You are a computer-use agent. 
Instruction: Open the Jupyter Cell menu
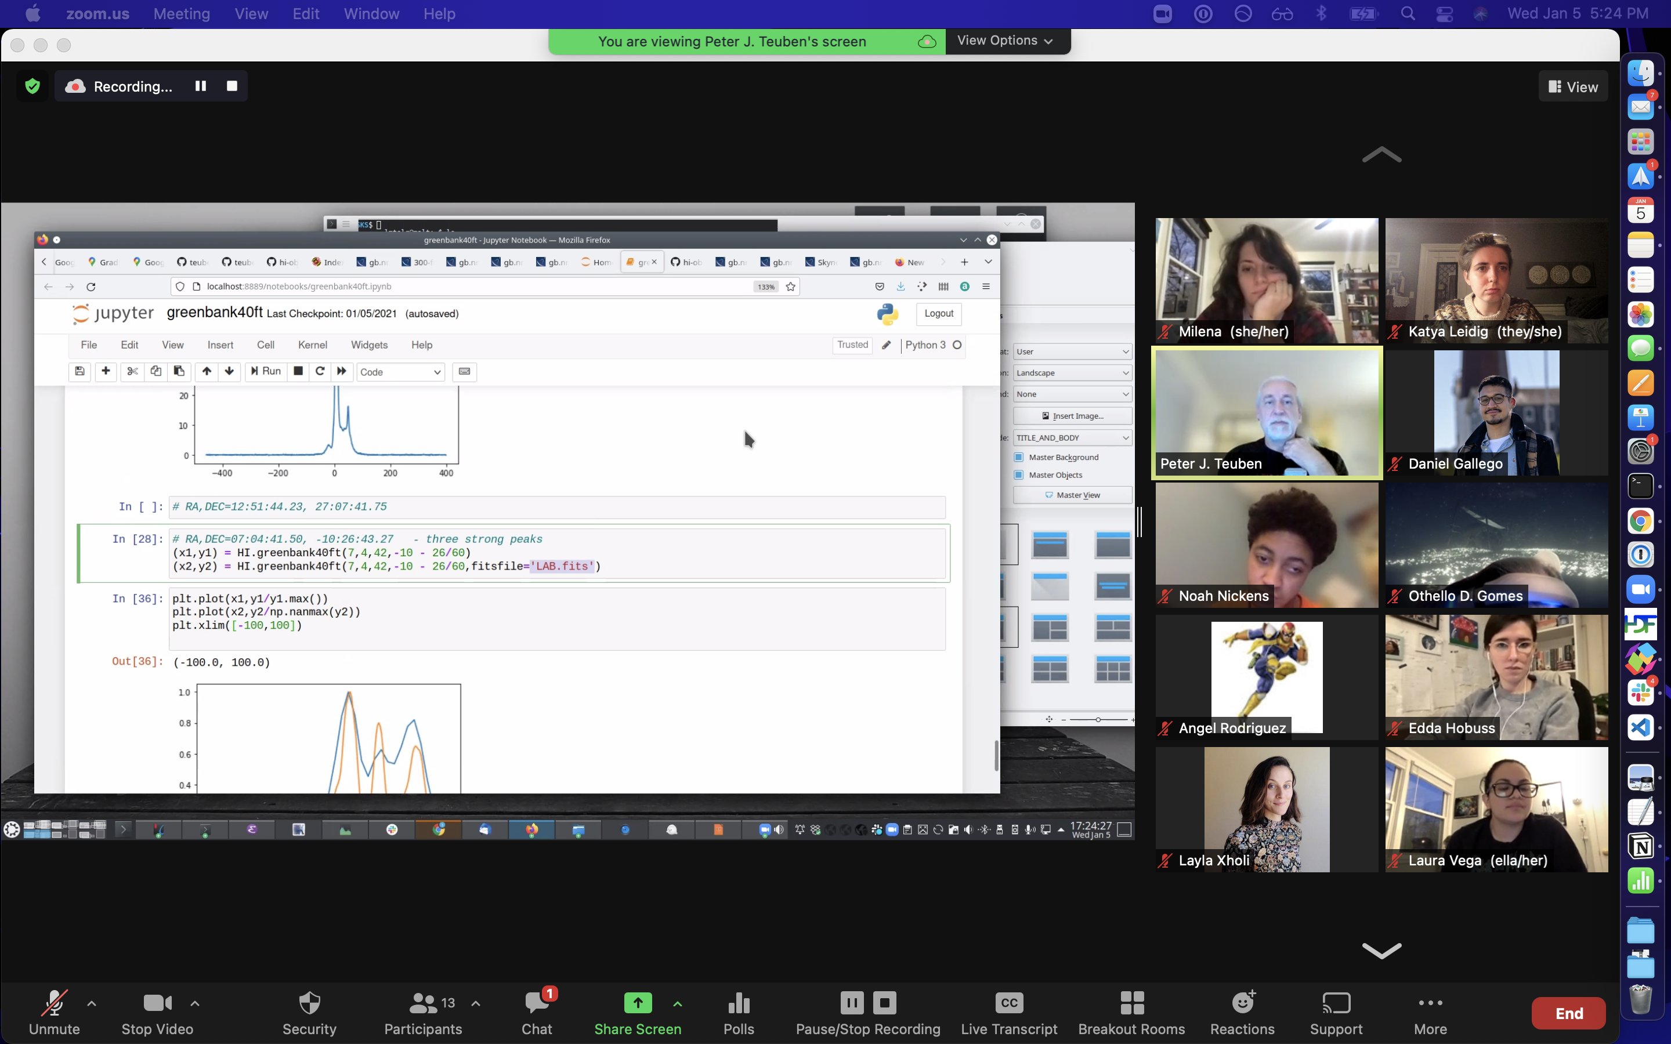click(x=266, y=345)
